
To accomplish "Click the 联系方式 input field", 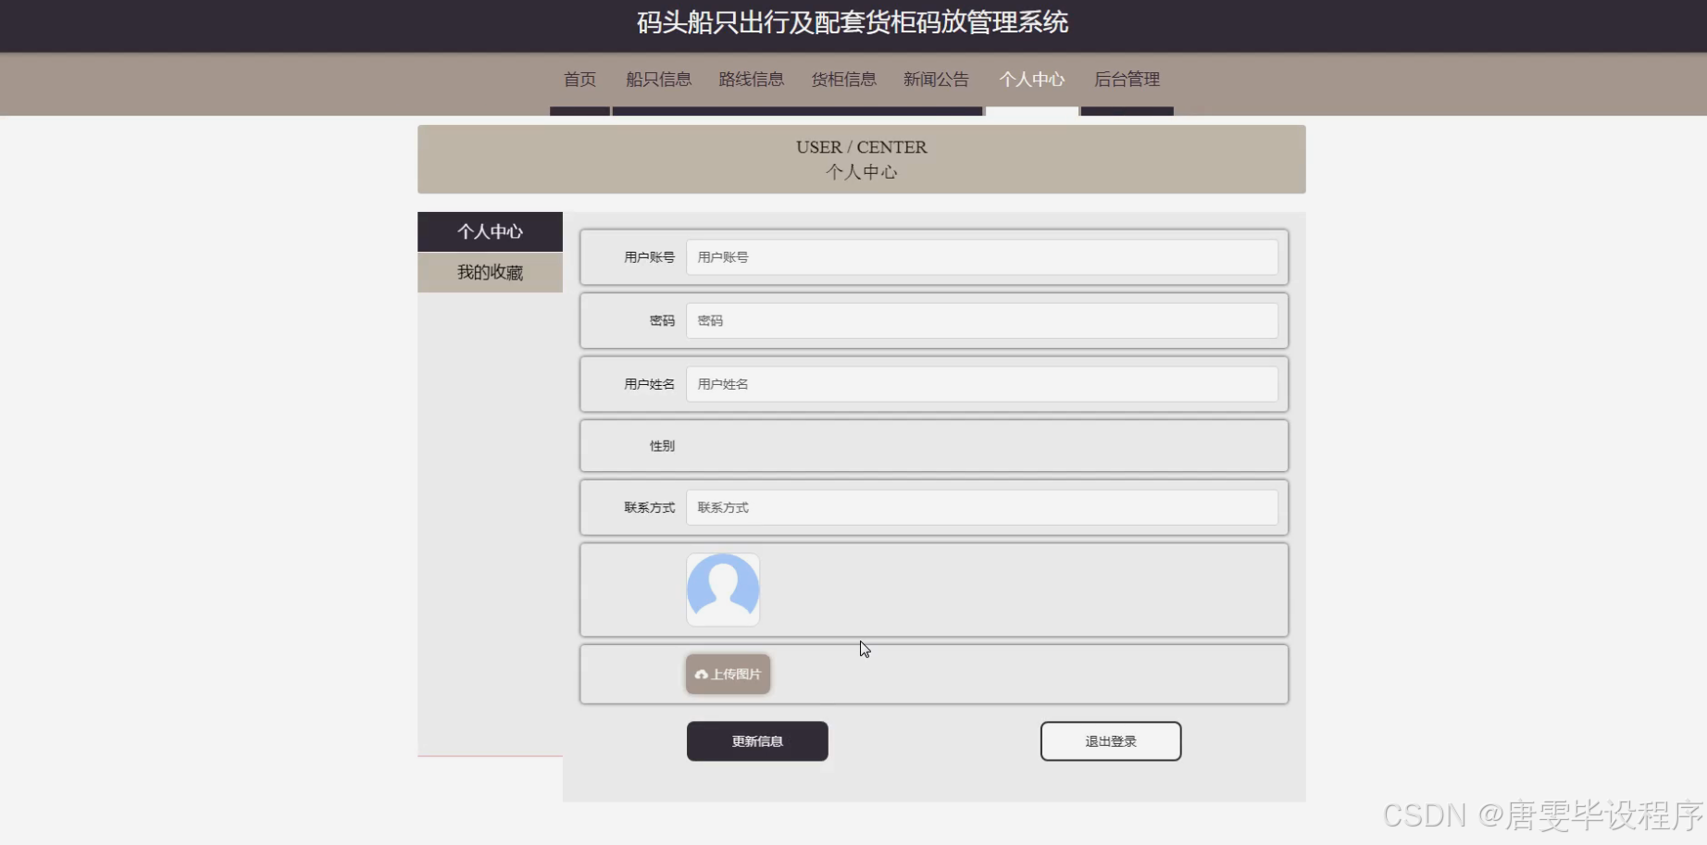I will pyautogui.click(x=981, y=507).
